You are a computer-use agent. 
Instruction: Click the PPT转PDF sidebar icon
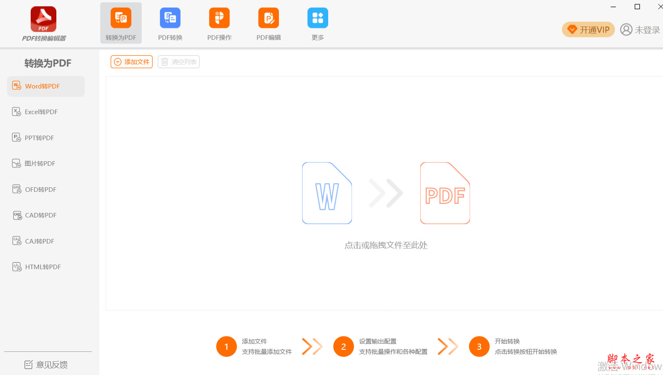tap(17, 138)
